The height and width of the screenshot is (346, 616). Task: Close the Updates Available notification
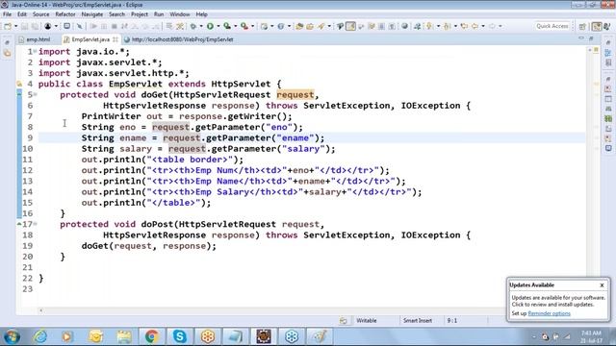(602, 285)
